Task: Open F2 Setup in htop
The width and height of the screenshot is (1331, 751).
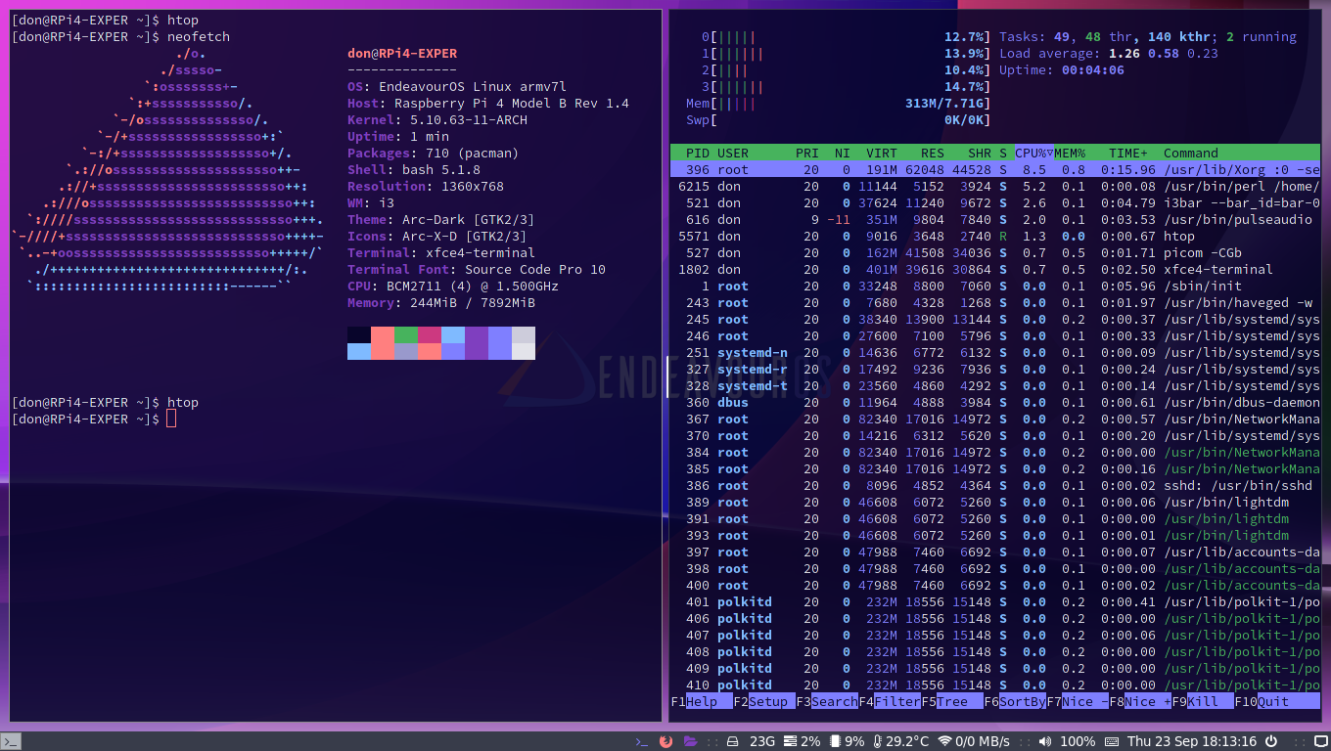Action: click(764, 701)
